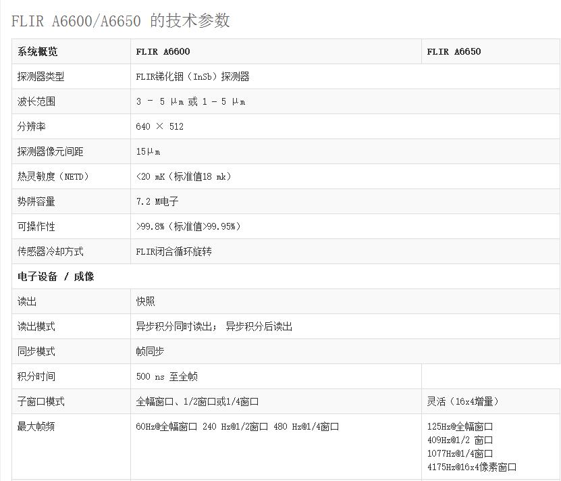Click the 409Hz@1/2 窗口 line

[x=460, y=440]
